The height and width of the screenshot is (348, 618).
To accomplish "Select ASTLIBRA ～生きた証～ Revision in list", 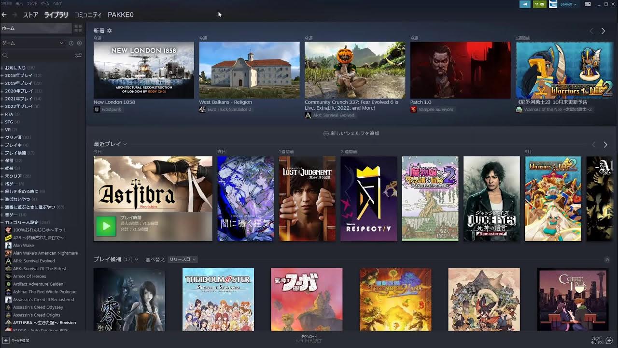I will [x=44, y=323].
